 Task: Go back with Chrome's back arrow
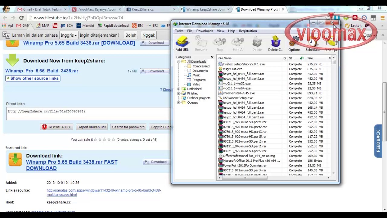click(x=5, y=18)
